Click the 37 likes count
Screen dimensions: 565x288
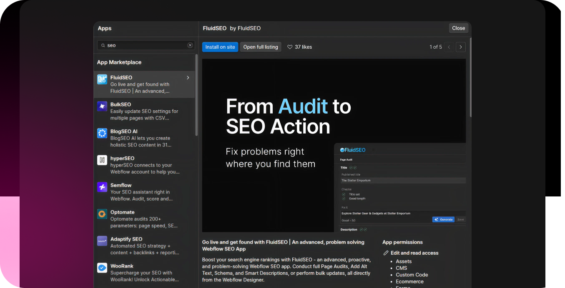coord(304,47)
